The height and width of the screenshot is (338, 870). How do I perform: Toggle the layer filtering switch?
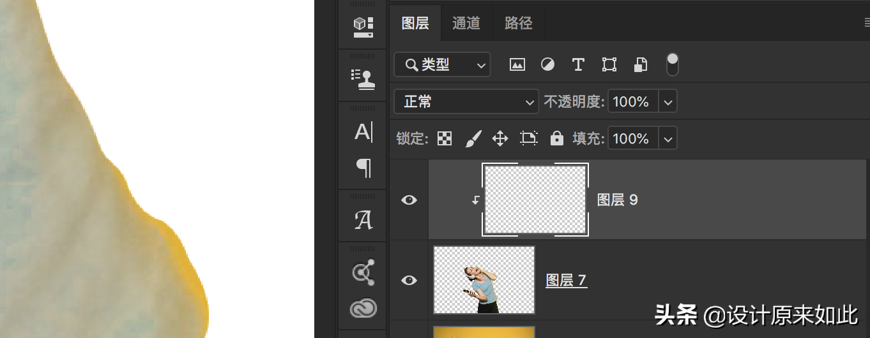[672, 64]
